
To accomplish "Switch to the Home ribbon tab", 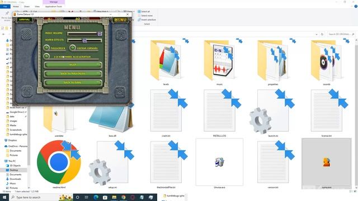I will 16,6.
